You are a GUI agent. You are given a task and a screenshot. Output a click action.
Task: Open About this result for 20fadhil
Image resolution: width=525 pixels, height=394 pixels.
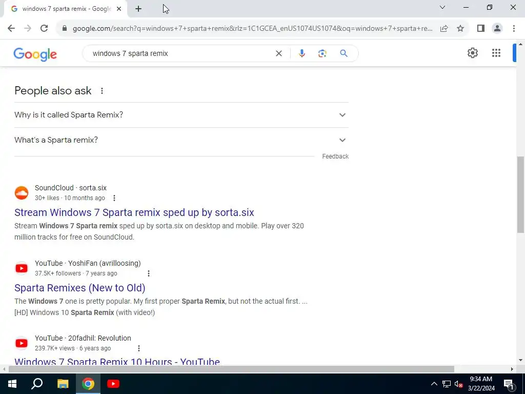pyautogui.click(x=138, y=348)
